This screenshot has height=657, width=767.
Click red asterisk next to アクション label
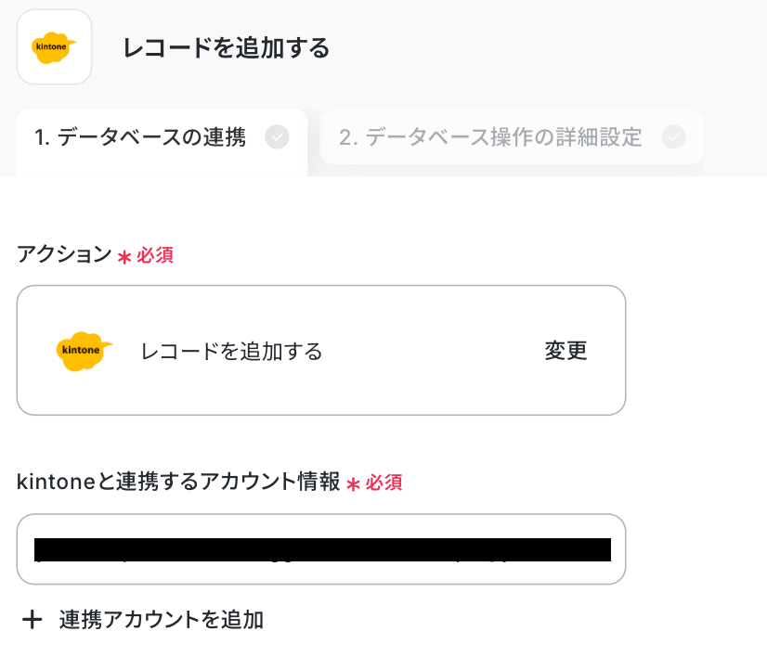(x=124, y=256)
